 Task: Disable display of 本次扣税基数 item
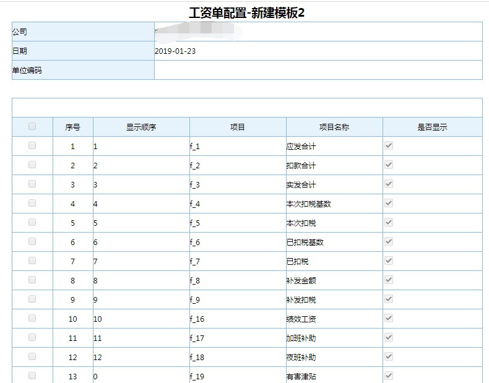(x=389, y=203)
